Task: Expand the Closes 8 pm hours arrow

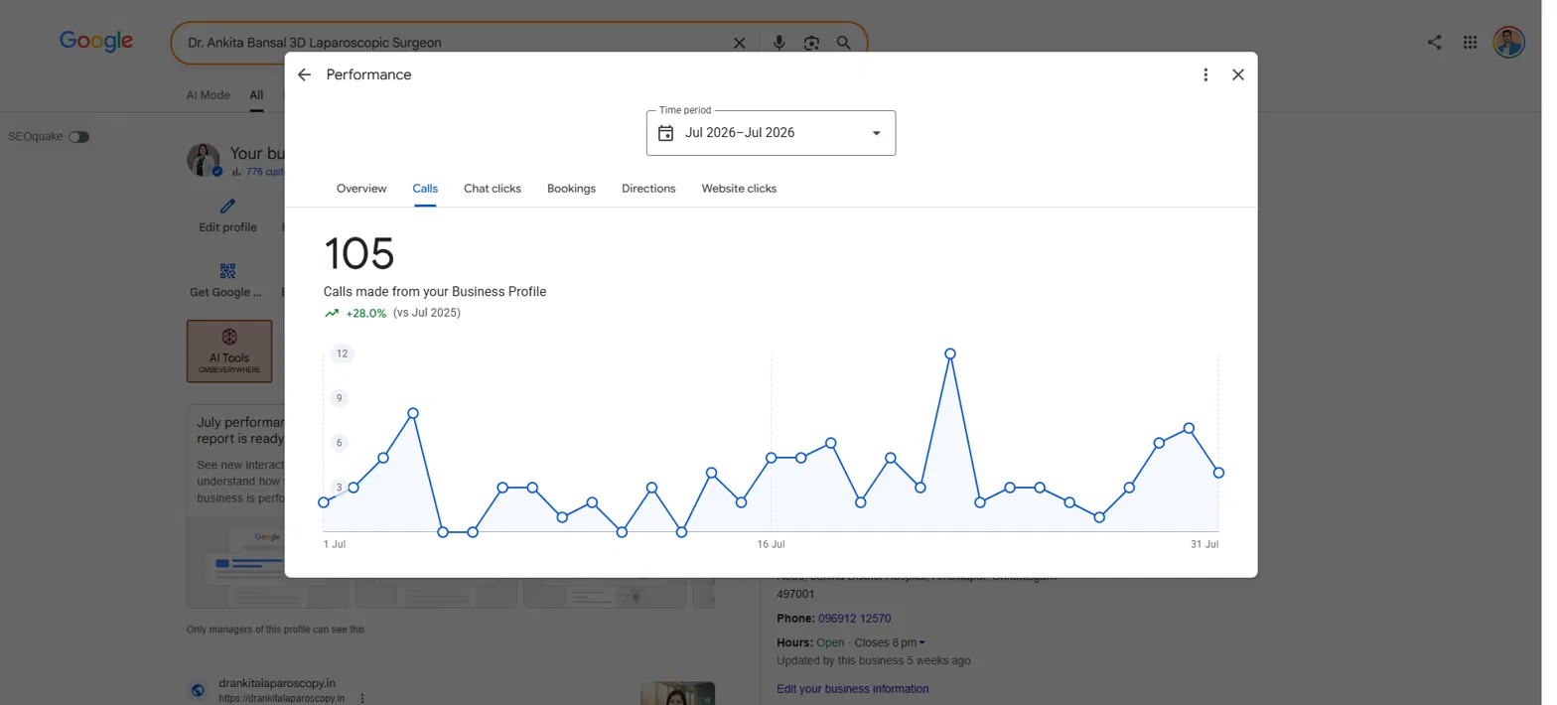Action: [921, 642]
